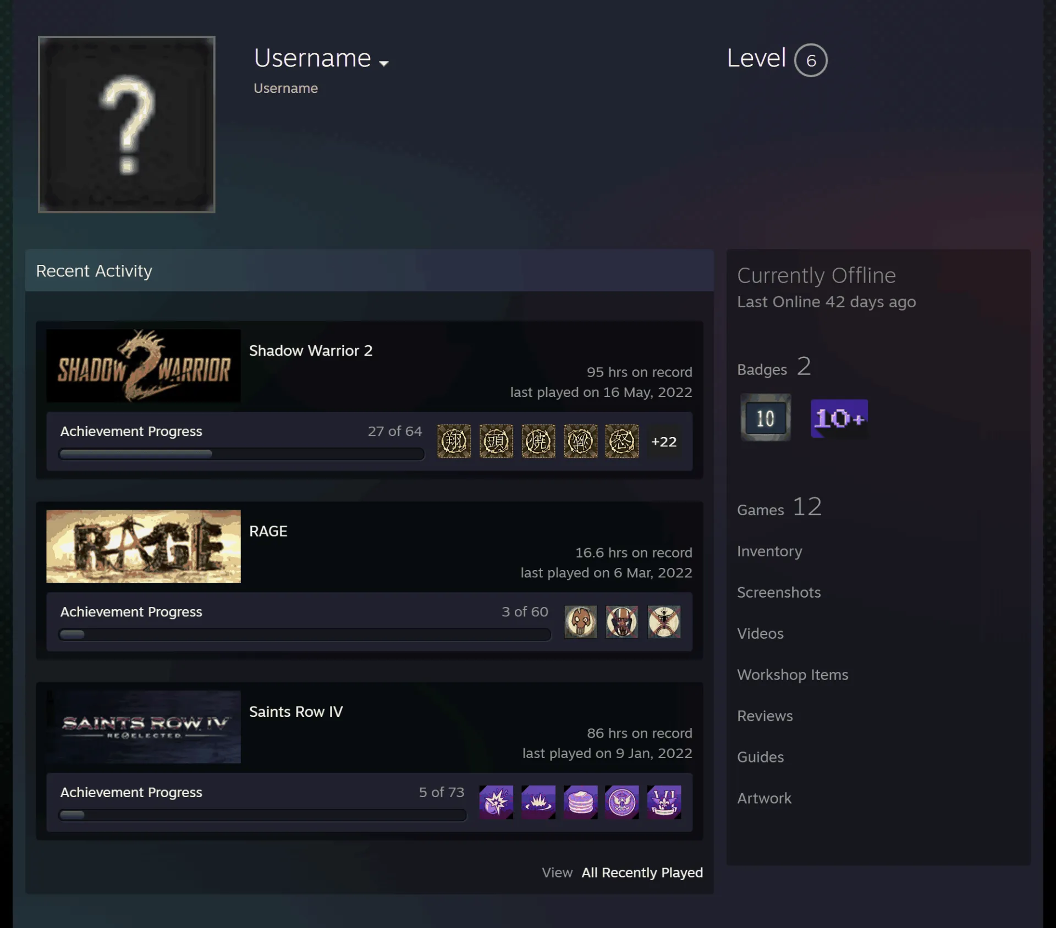This screenshot has width=1056, height=928.
Task: Expand the Username dropdown arrow
Action: [384, 63]
